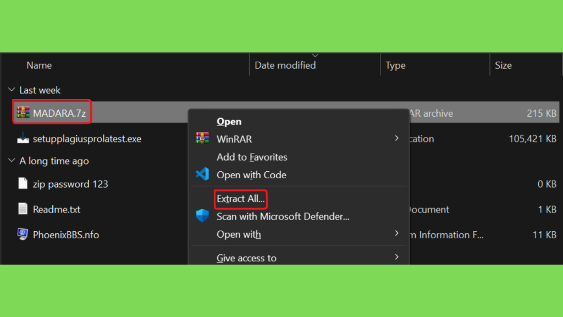Click the MADARA.7z archive file icon

[x=23, y=113]
